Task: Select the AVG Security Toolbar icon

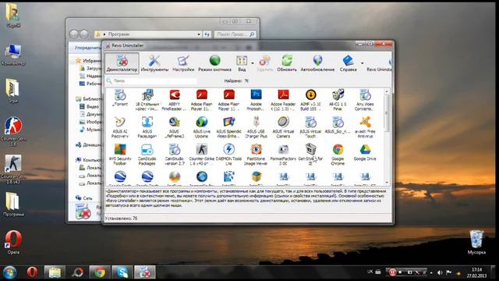Action: (x=120, y=149)
